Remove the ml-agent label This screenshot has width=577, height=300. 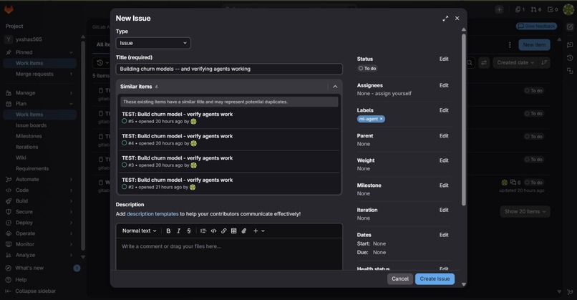click(382, 119)
